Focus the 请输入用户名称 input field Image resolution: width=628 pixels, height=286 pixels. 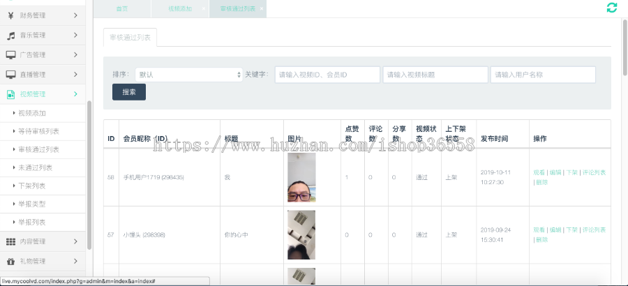(x=543, y=75)
